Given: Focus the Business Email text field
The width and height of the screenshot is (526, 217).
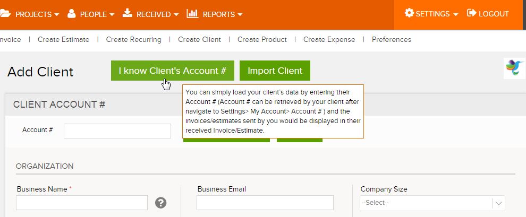Looking at the screenshot, I should coord(265,203).
